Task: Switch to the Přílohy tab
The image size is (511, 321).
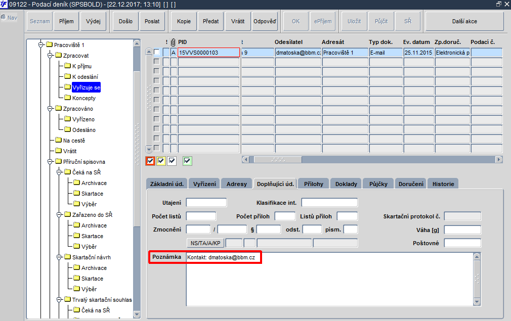Action: 314,184
